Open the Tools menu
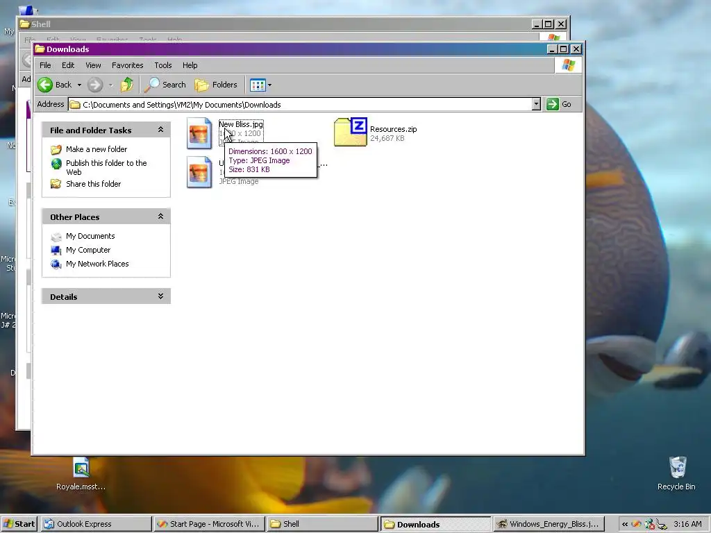Viewport: 711px width, 533px height. tap(162, 65)
